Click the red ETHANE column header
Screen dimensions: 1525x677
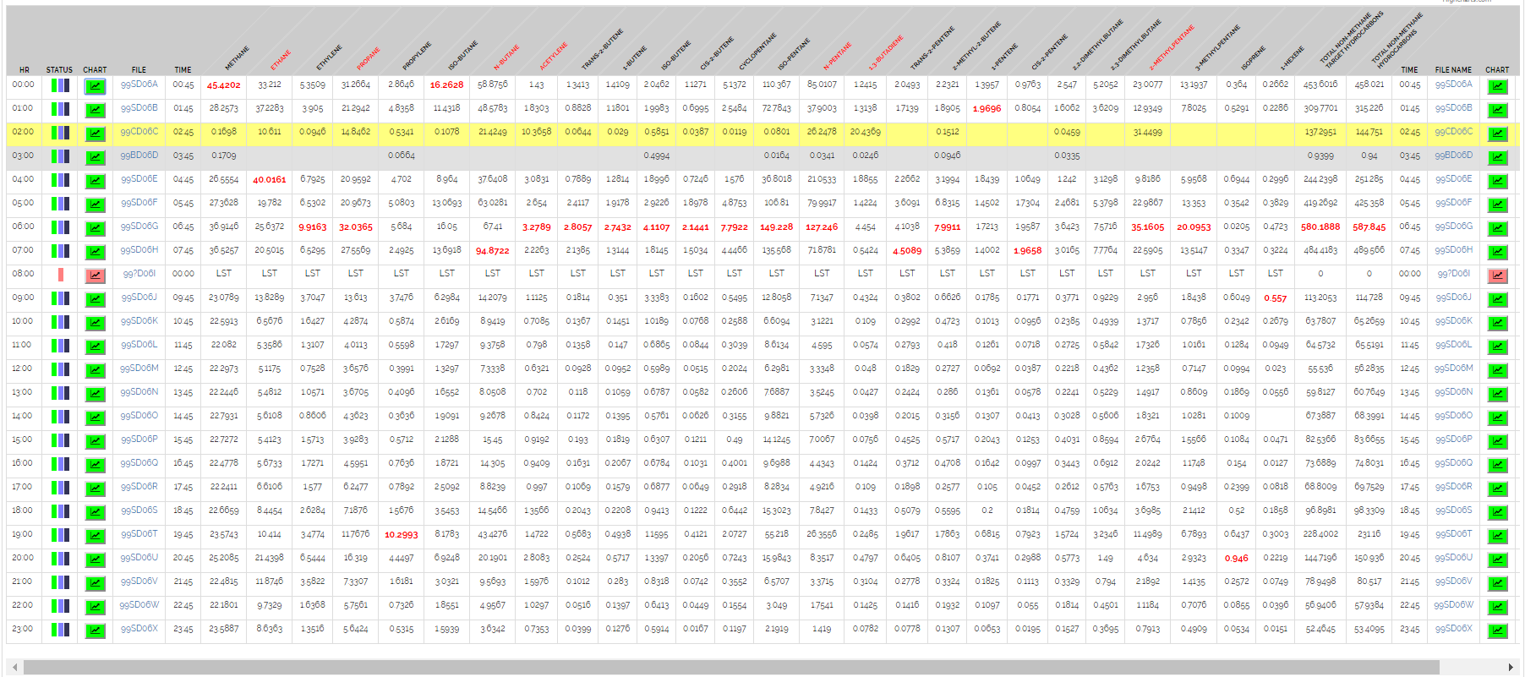pos(281,59)
